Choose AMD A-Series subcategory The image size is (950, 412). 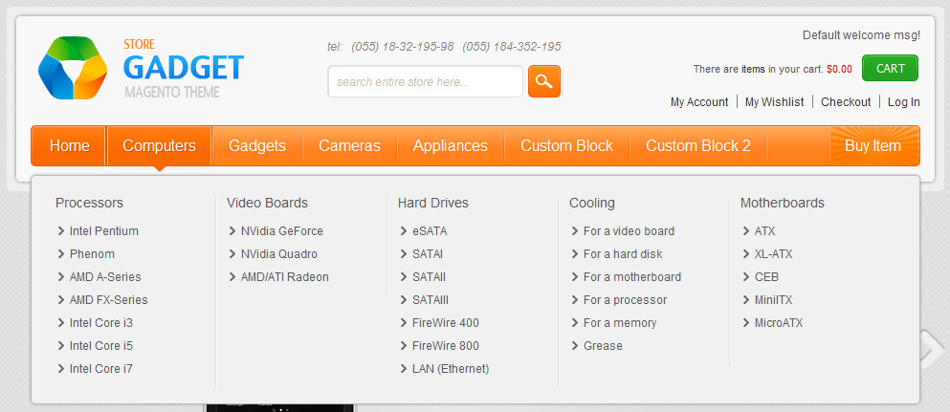(x=105, y=277)
